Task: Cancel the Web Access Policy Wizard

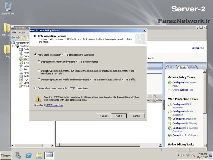Action: click(x=136, y=116)
